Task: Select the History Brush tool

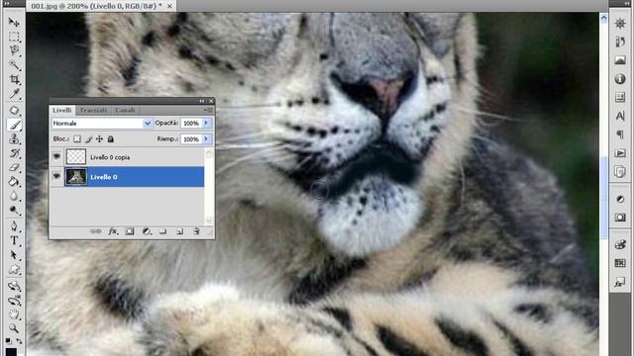Action: point(14,153)
